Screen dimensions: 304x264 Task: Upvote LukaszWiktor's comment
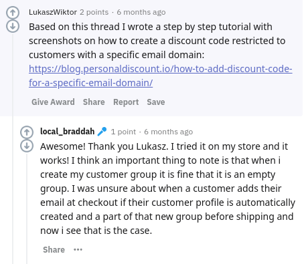pos(13,13)
